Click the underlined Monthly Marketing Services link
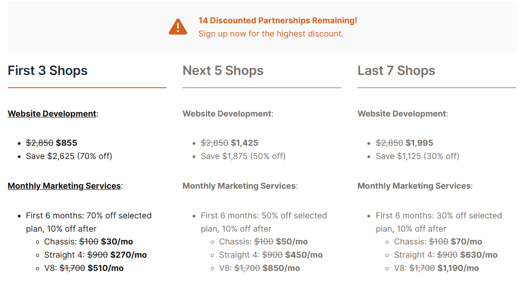The image size is (522, 286). pyautogui.click(x=64, y=186)
